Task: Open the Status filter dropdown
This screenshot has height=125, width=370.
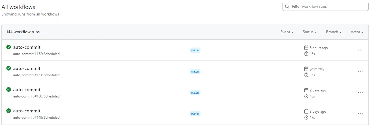Action: (309, 32)
